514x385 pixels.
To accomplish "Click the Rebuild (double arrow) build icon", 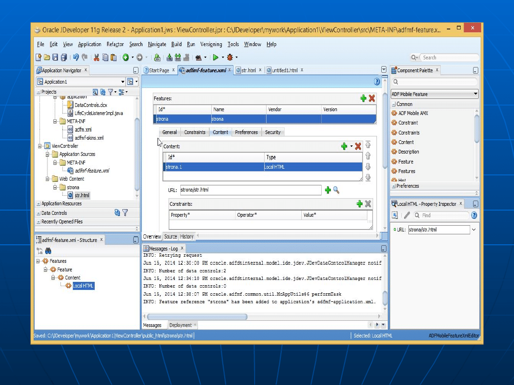I will (178, 58).
